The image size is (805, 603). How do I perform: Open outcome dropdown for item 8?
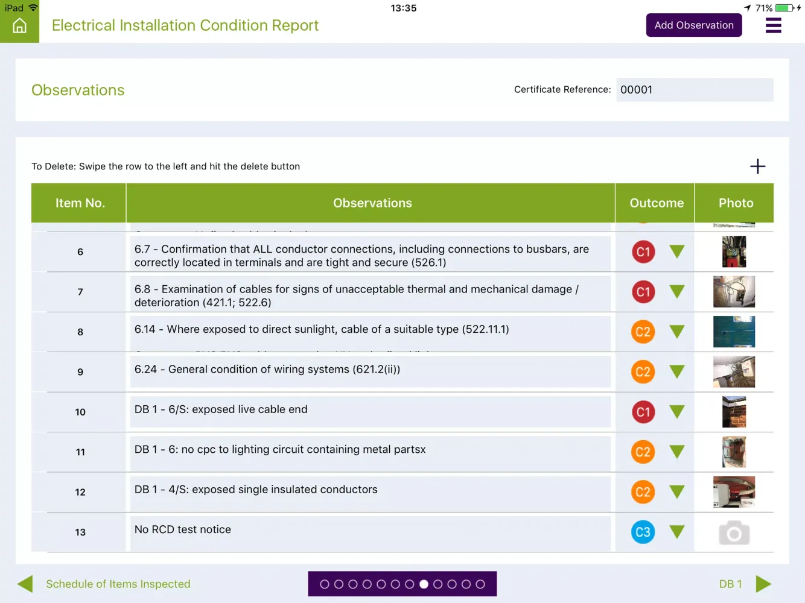pyautogui.click(x=677, y=332)
